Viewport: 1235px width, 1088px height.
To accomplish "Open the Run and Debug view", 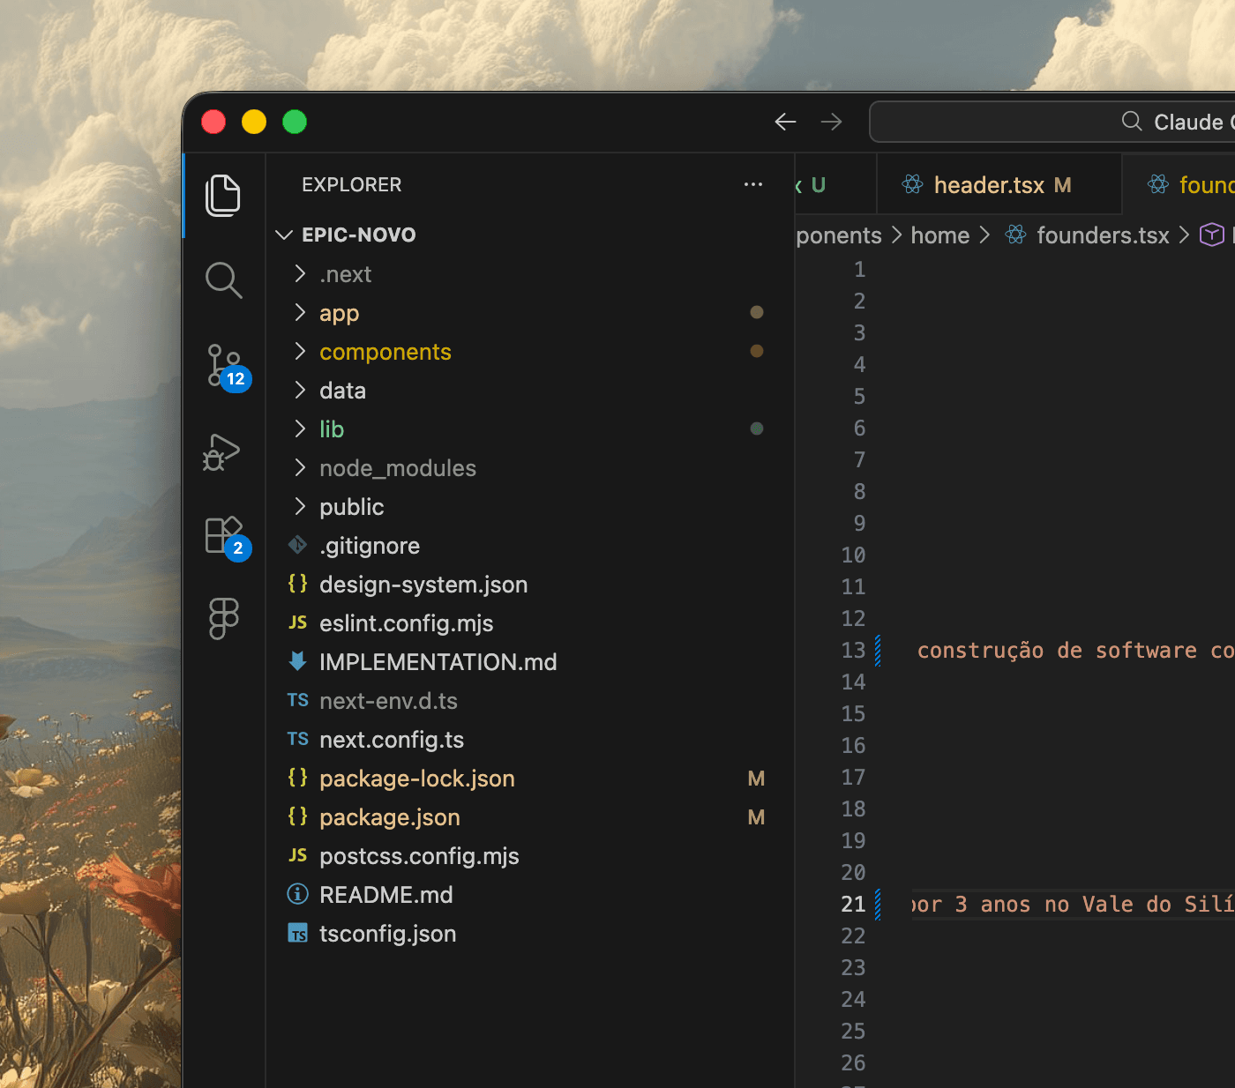I will click(x=223, y=452).
